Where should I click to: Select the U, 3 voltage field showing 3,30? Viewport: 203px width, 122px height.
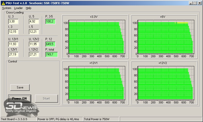coord(13,21)
